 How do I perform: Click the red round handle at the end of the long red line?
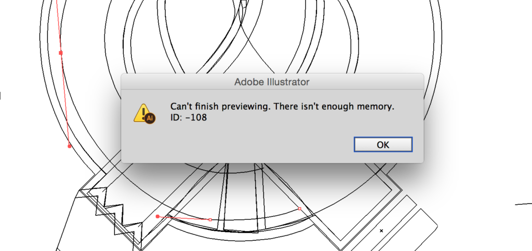[x=70, y=146]
